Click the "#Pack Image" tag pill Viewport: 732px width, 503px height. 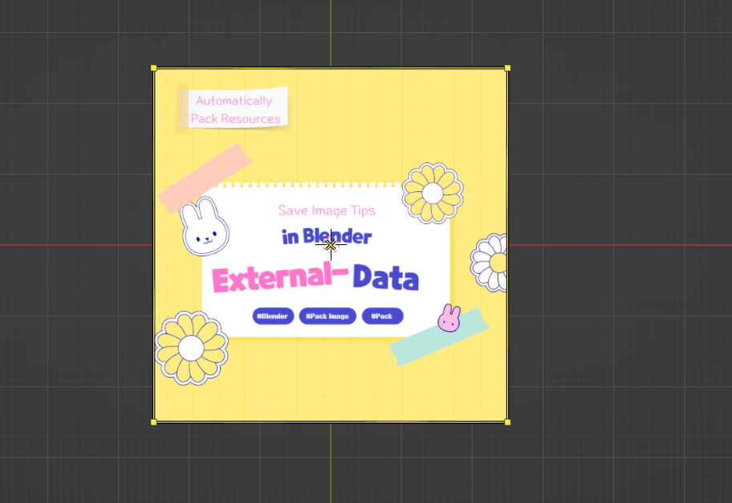point(327,316)
